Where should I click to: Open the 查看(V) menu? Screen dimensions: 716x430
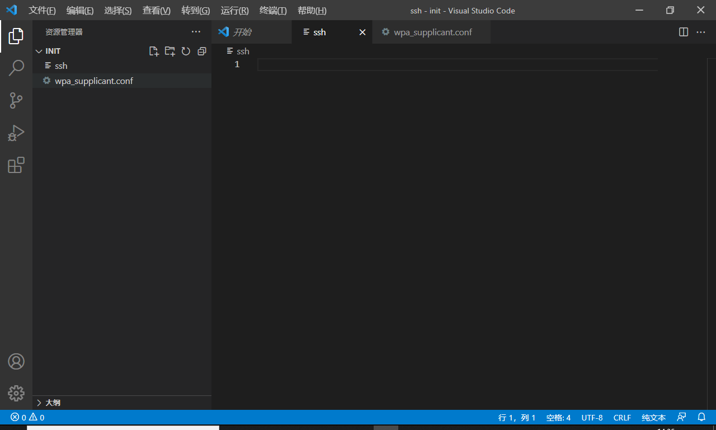(157, 11)
